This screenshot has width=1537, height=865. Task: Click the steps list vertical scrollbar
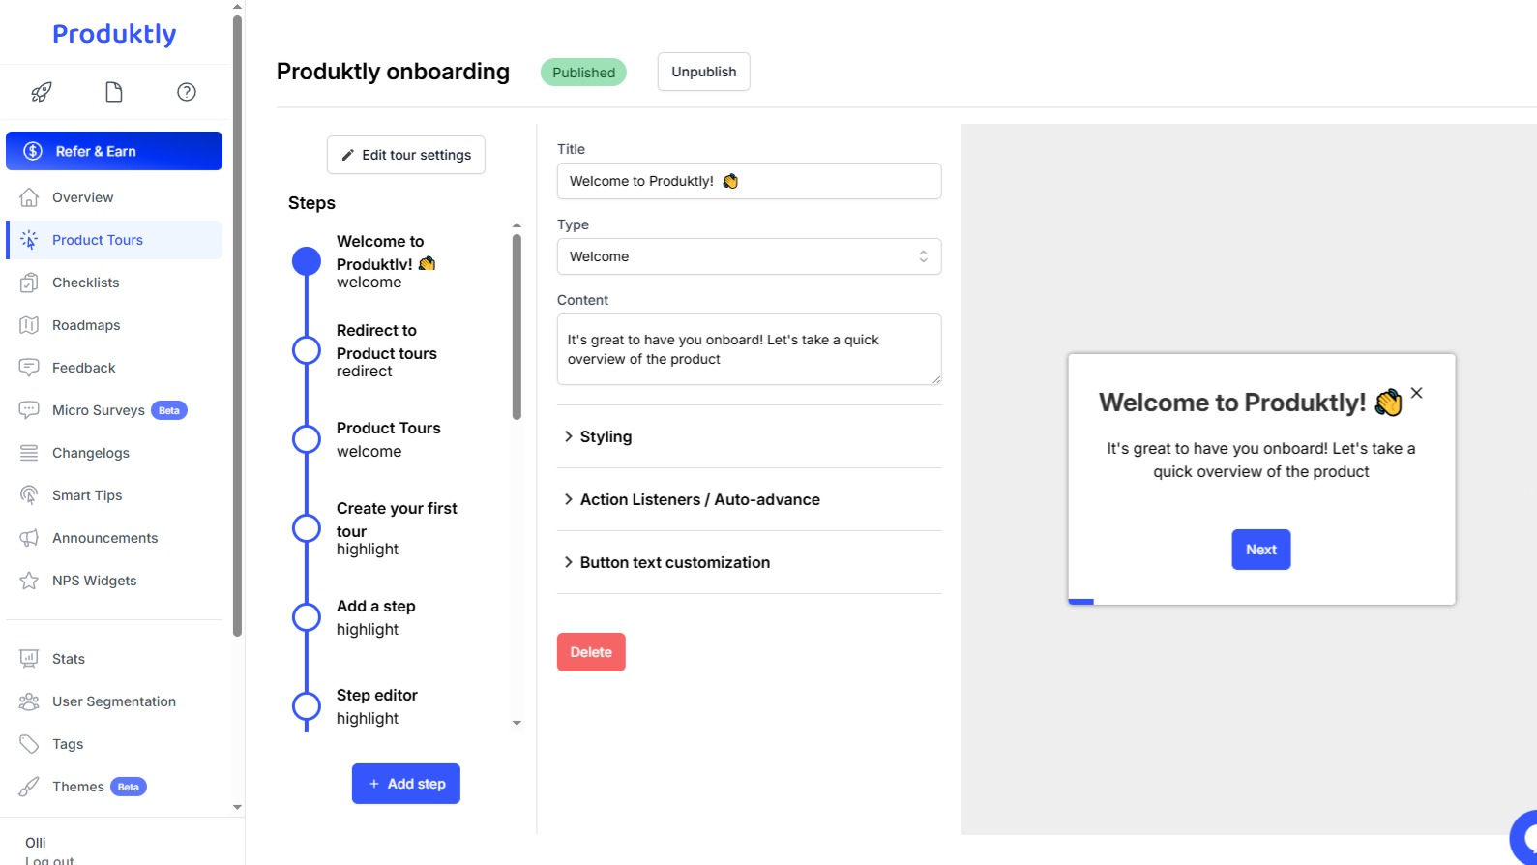(517, 327)
